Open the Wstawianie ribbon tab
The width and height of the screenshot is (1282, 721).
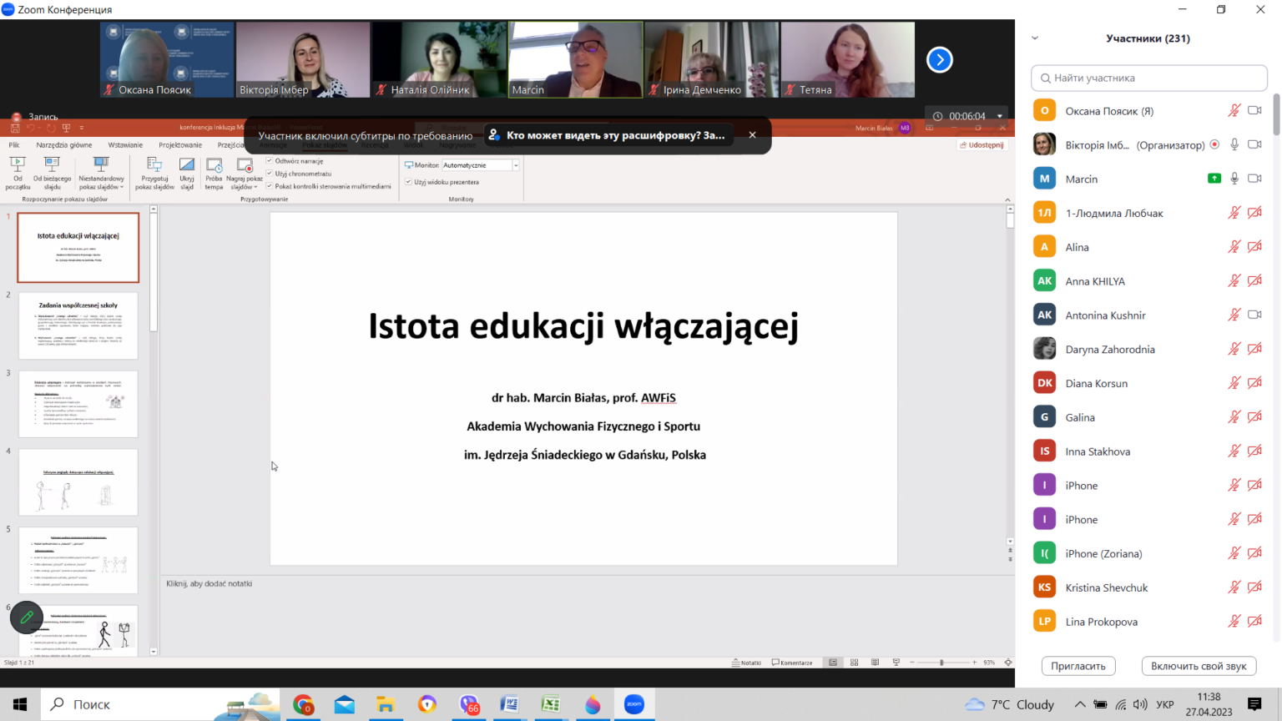125,145
